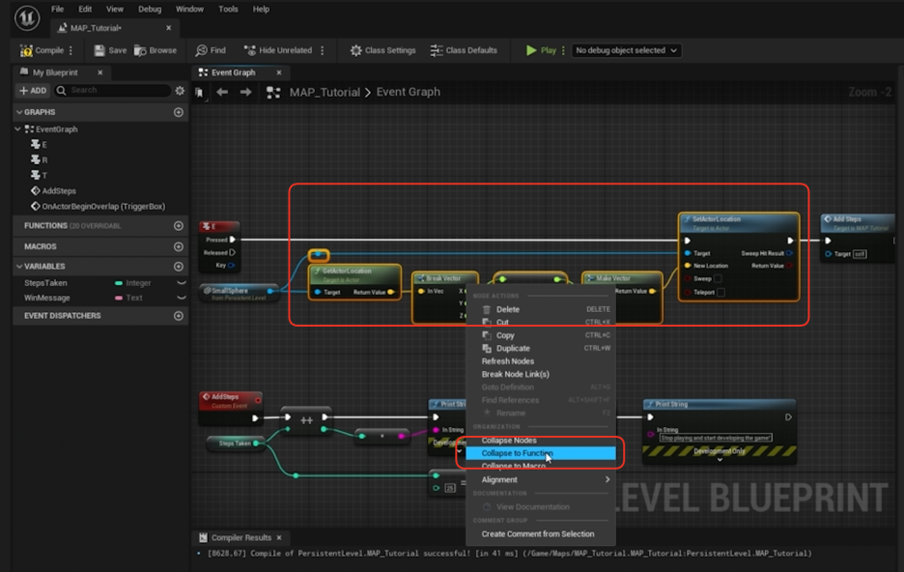Select AddSteps custom event in tree
904x572 pixels.
click(53, 191)
